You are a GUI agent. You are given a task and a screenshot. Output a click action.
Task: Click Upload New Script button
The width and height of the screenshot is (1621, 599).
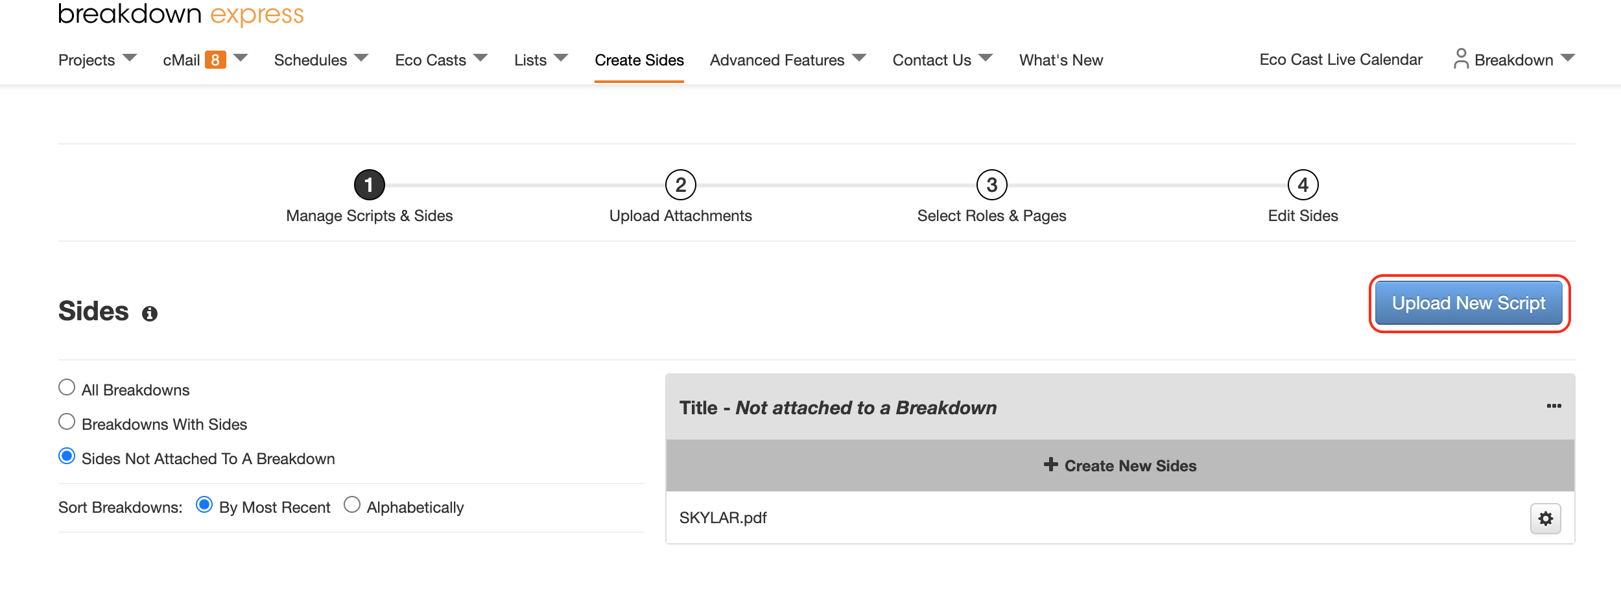pyautogui.click(x=1469, y=303)
